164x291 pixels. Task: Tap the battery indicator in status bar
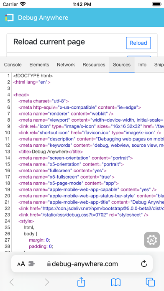click(156, 4)
